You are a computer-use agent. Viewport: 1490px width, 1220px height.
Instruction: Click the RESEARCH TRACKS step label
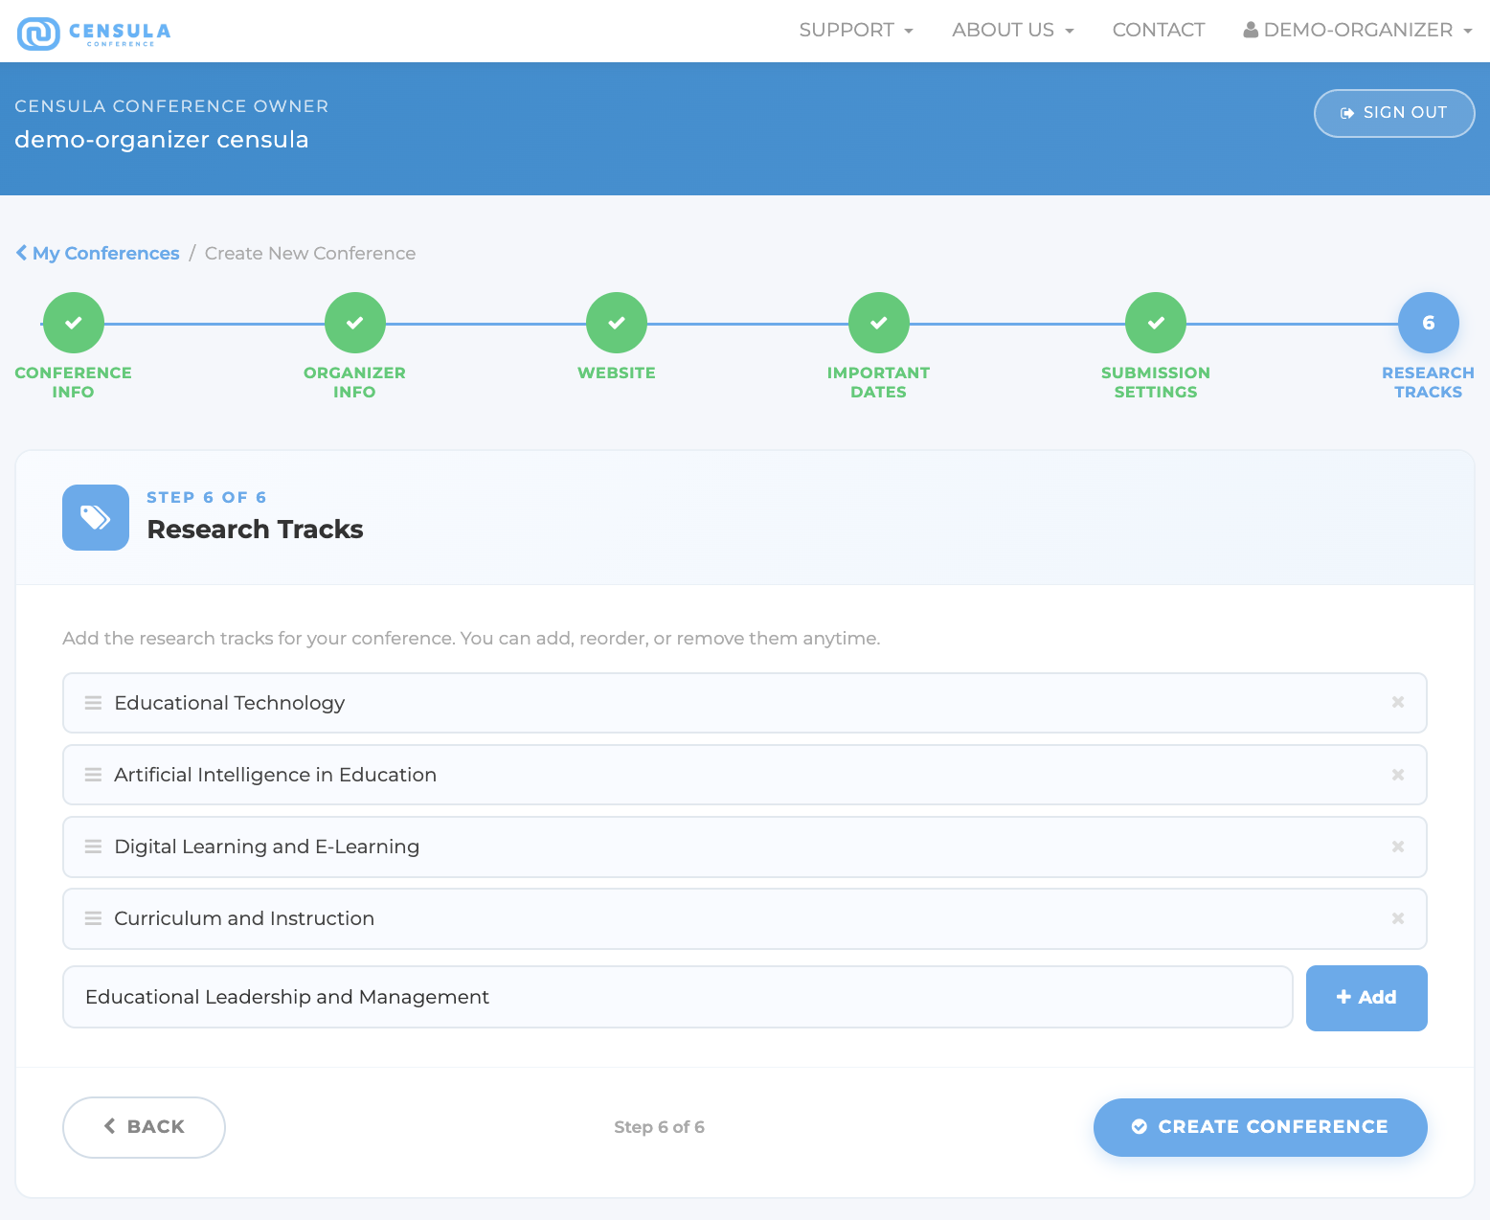(1428, 382)
